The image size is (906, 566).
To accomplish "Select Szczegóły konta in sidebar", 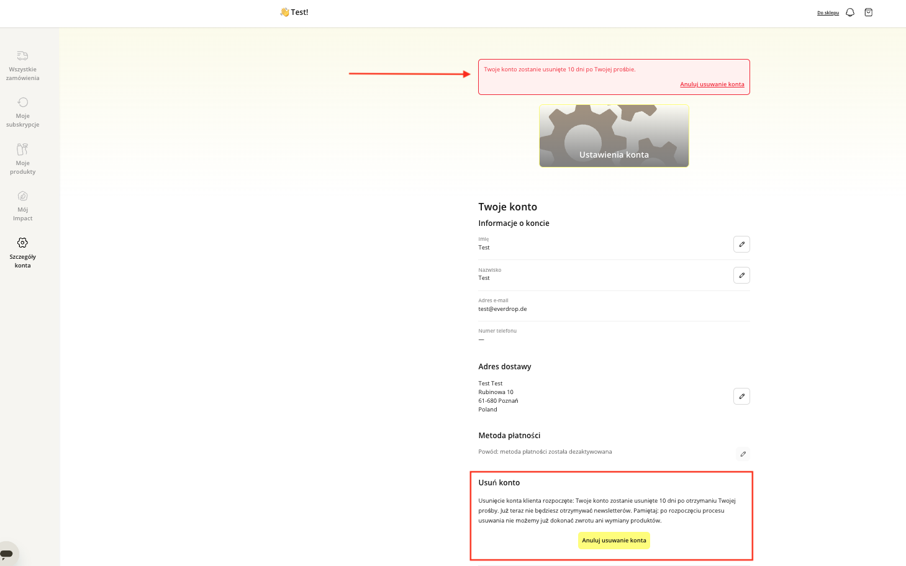I will click(x=23, y=253).
